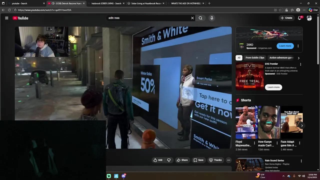The width and height of the screenshot is (320, 180).
Task: Click the browser back arrow
Action: 3,10
